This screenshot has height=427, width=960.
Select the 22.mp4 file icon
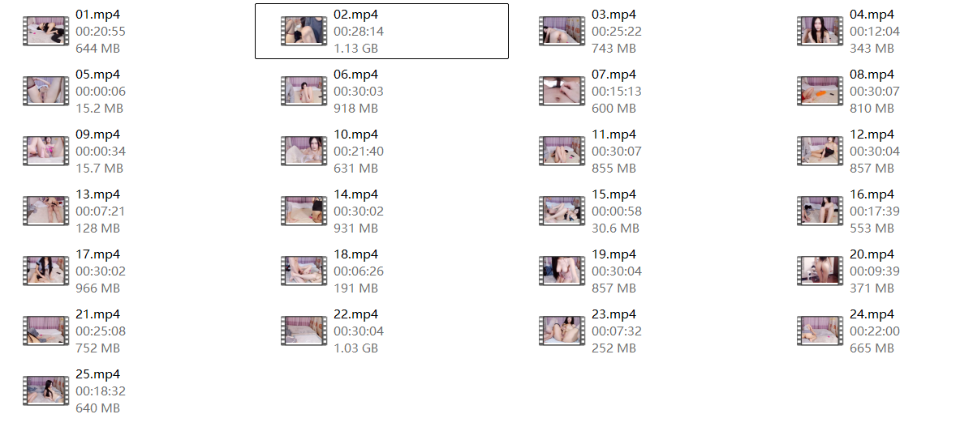click(304, 331)
